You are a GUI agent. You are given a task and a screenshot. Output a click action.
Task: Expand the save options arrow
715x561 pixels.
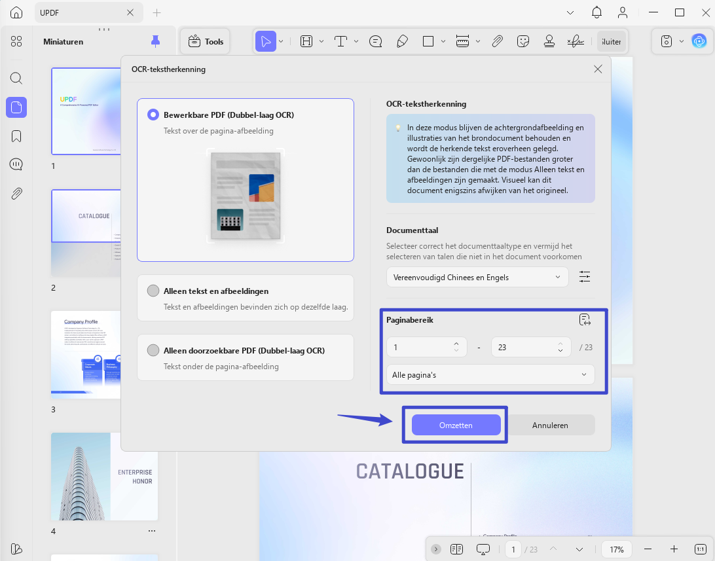pos(682,41)
